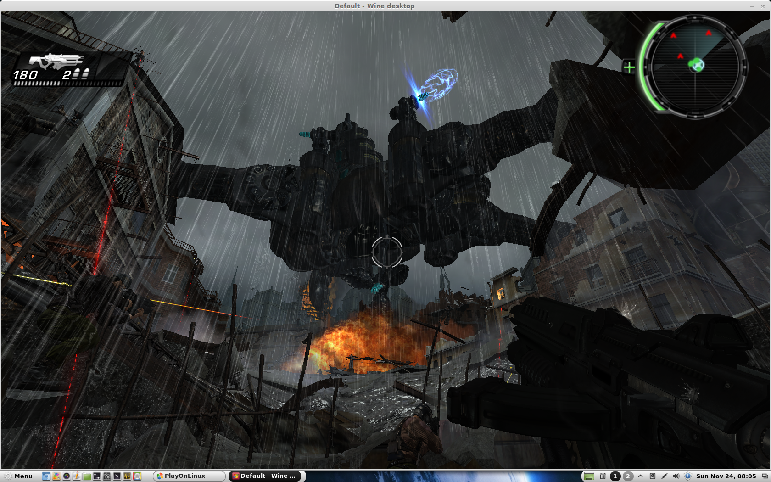Screen dimensions: 771x482
Task: Open the system monitor graph icon
Action: pyautogui.click(x=127, y=476)
